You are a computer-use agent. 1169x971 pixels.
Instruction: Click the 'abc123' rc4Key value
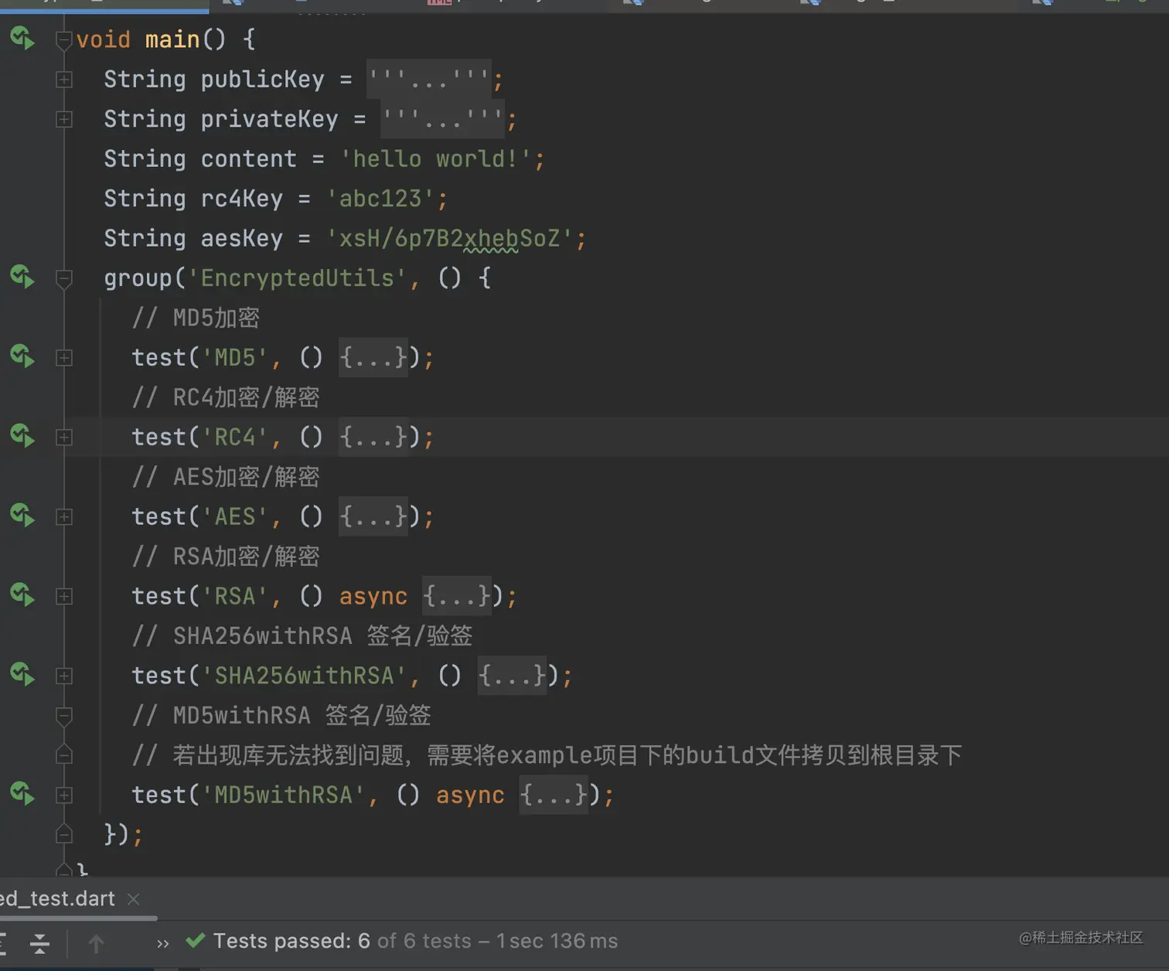point(380,199)
